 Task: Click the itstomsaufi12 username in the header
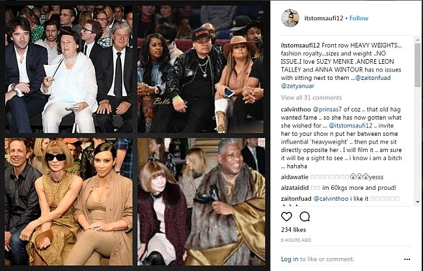click(323, 18)
